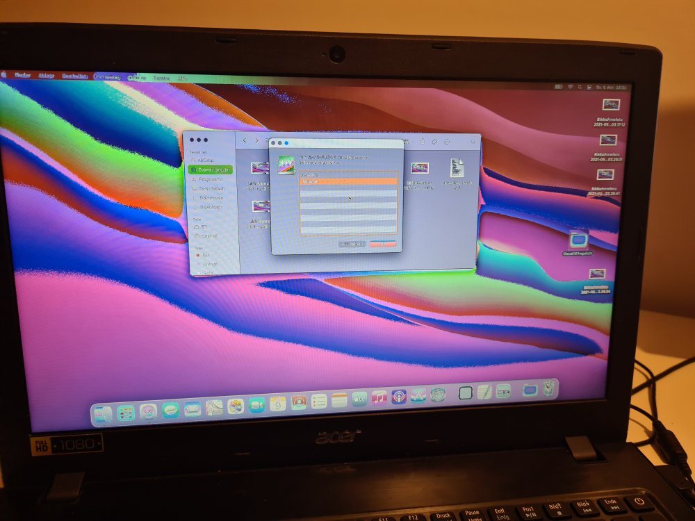The width and height of the screenshot is (695, 521).
Task: Open the Trash in the Dock
Action: tap(549, 388)
